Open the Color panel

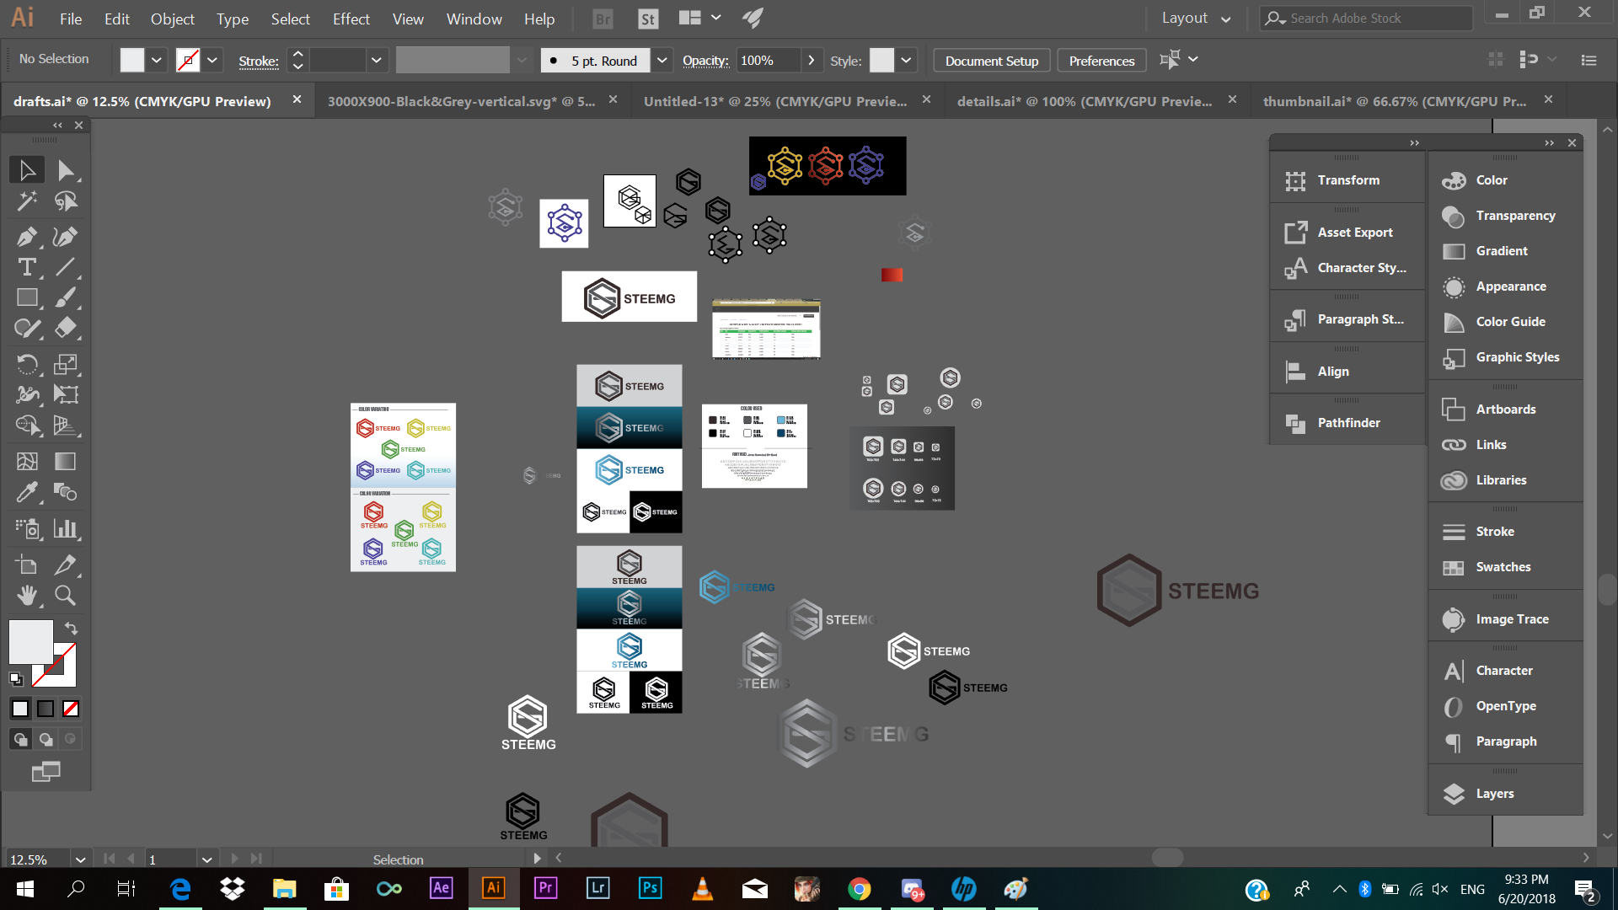coord(1505,180)
